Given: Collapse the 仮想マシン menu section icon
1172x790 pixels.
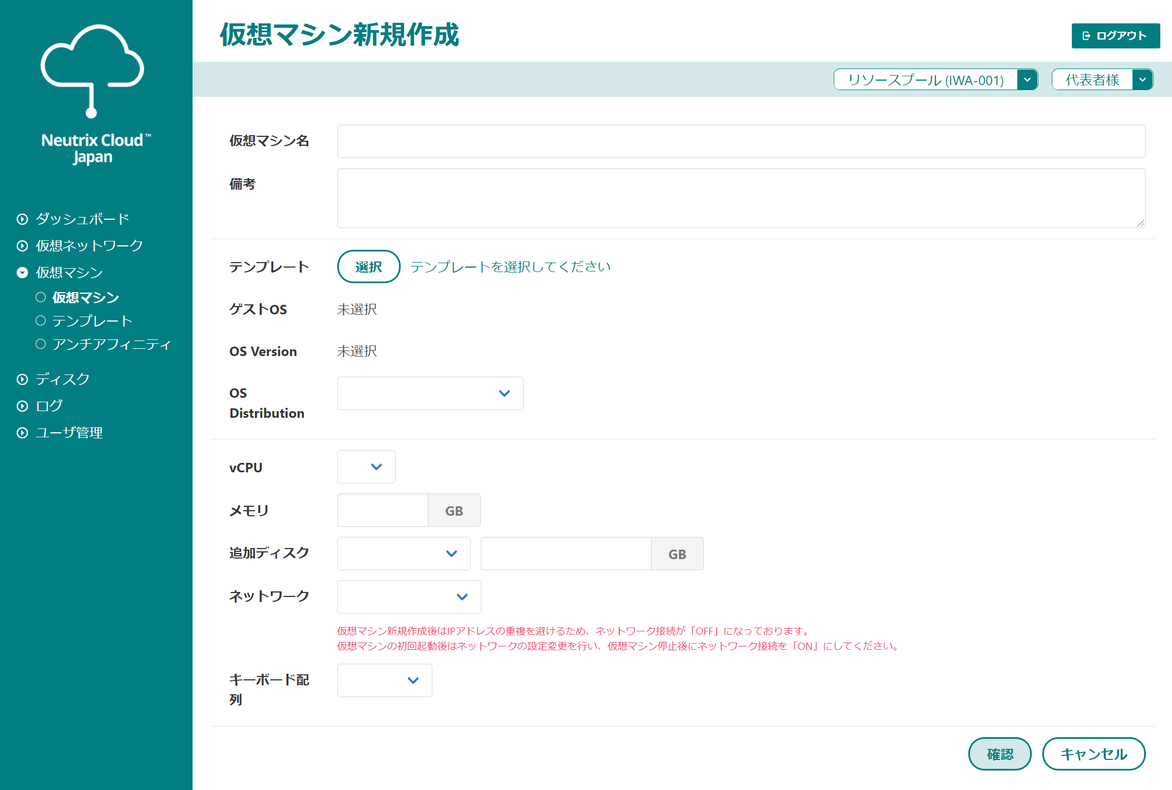Looking at the screenshot, I should point(22,273).
